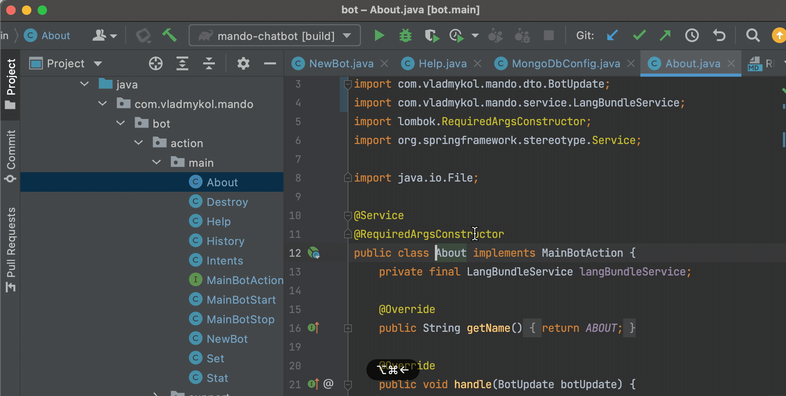786x396 pixels.
Task: Collapse the java source folder
Action: point(84,84)
